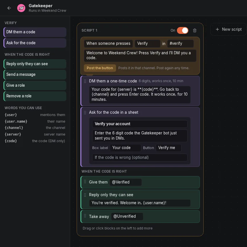Click the 'mentions them' description
The image size is (247, 247).
53,115
